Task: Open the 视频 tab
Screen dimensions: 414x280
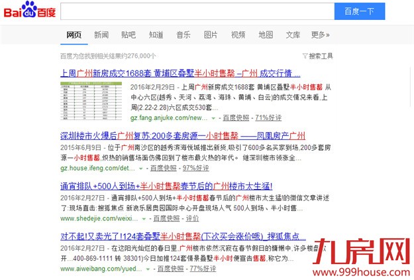Action: click(238, 35)
